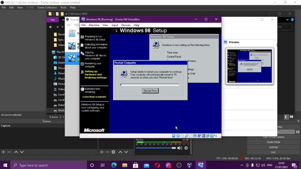Open notification center on taskbar
This screenshot has height=169, width=301.
coord(294,165)
